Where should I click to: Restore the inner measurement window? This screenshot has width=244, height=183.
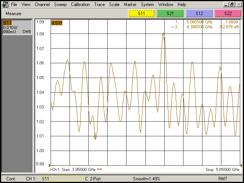pyautogui.click(x=232, y=5)
